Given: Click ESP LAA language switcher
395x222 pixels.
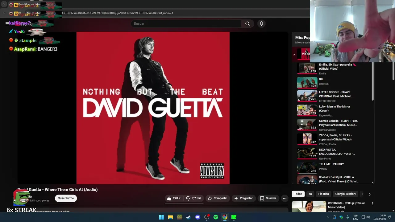Looking at the screenshot, I should (355, 217).
